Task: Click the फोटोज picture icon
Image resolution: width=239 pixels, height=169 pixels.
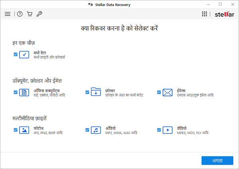Action: pyautogui.click(x=24, y=130)
